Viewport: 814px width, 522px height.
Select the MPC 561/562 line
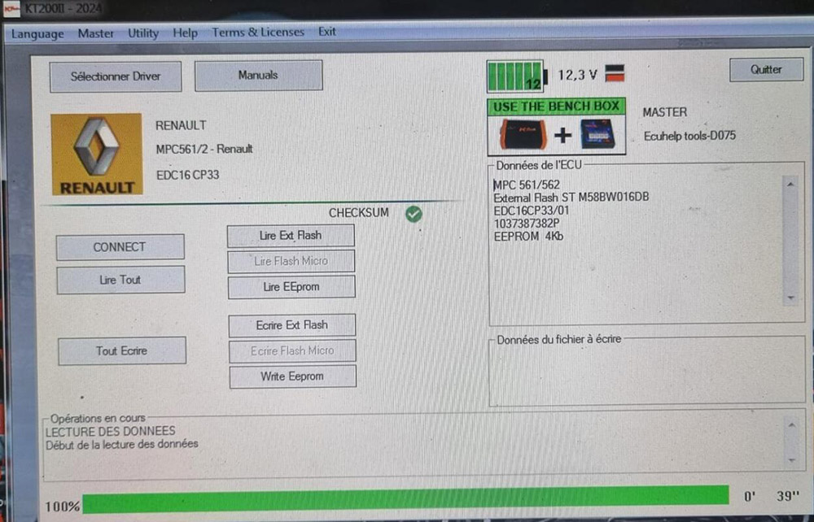point(527,185)
